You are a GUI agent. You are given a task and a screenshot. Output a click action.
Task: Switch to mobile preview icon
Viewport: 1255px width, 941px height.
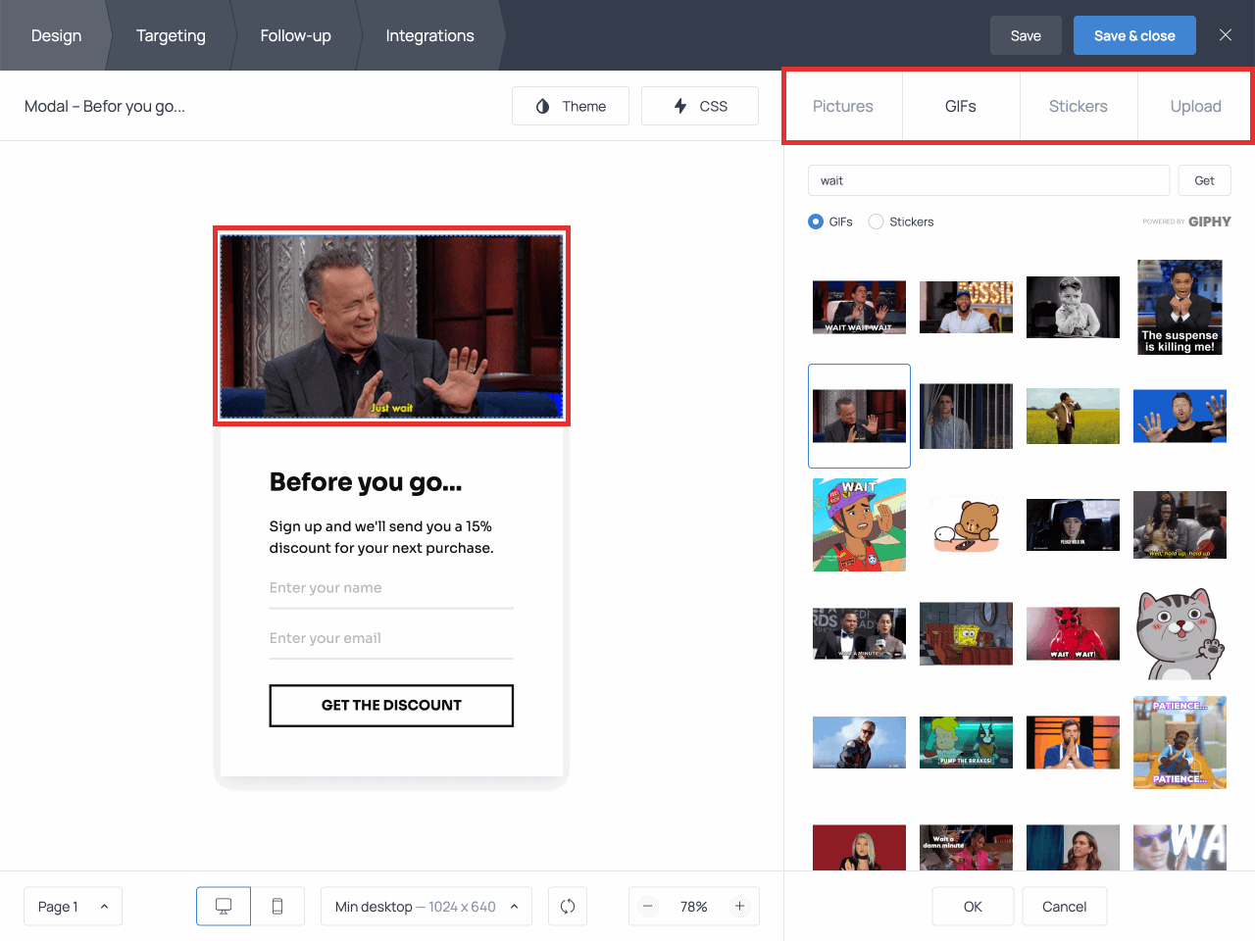(277, 907)
